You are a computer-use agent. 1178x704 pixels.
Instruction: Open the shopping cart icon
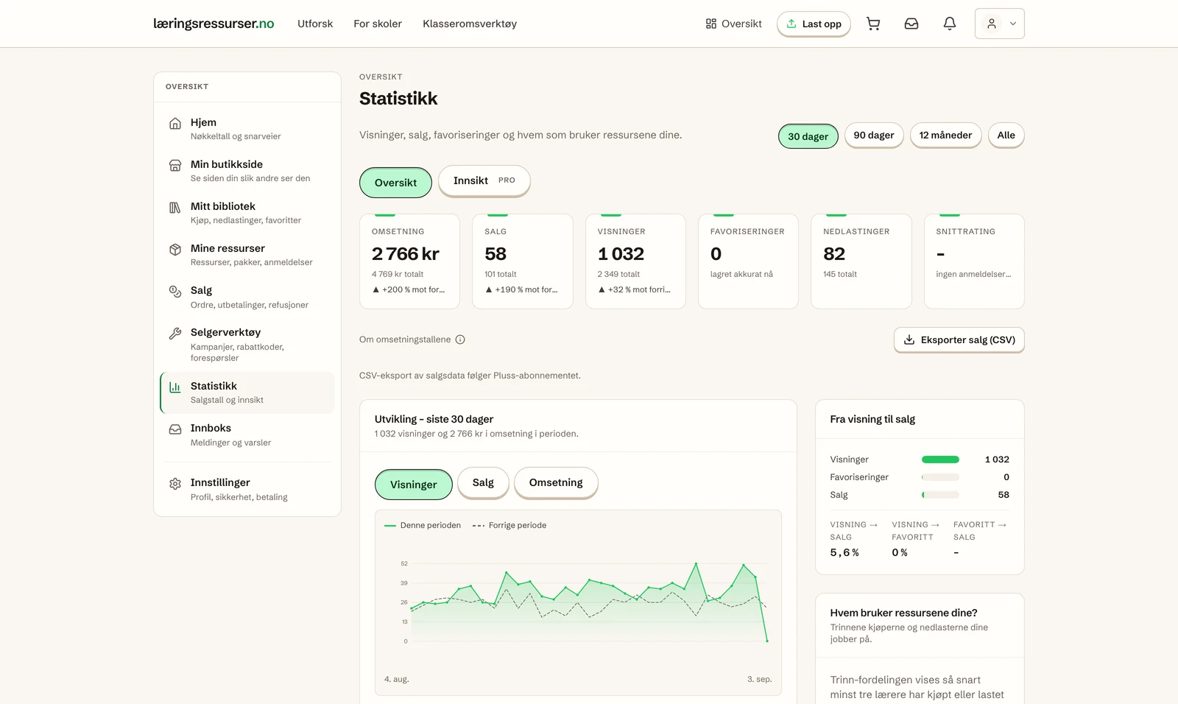873,24
